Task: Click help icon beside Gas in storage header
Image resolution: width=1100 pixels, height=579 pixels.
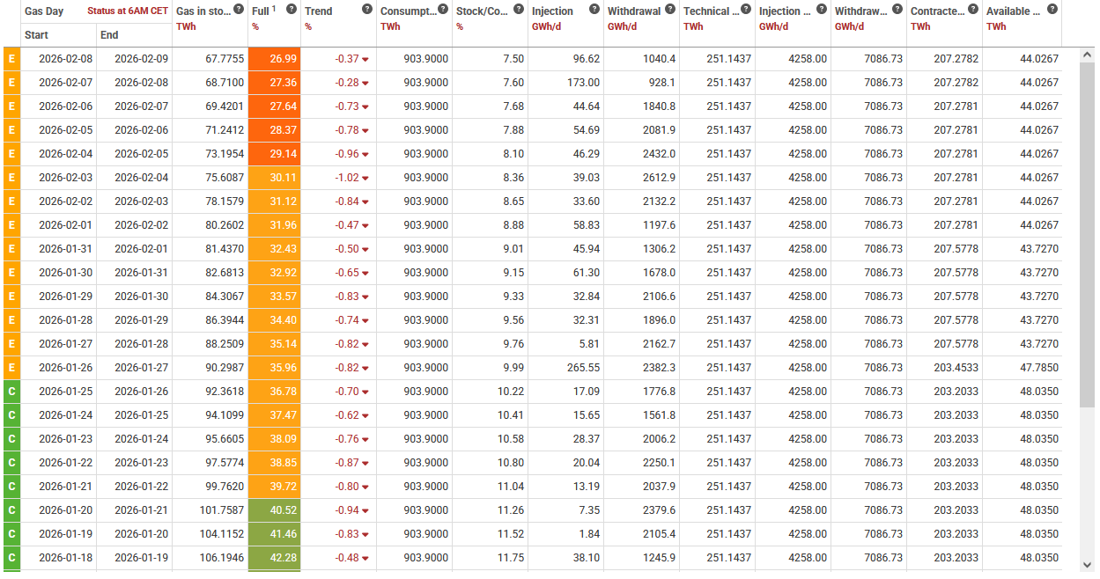Action: click(x=239, y=10)
